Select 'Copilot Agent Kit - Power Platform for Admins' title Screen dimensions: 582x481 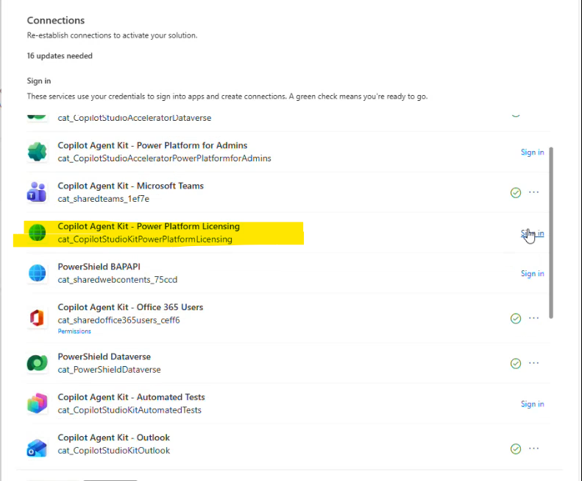pos(152,145)
